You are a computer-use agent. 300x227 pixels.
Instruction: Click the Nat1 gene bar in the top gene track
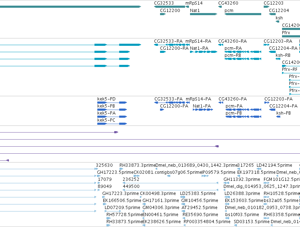[203, 14]
